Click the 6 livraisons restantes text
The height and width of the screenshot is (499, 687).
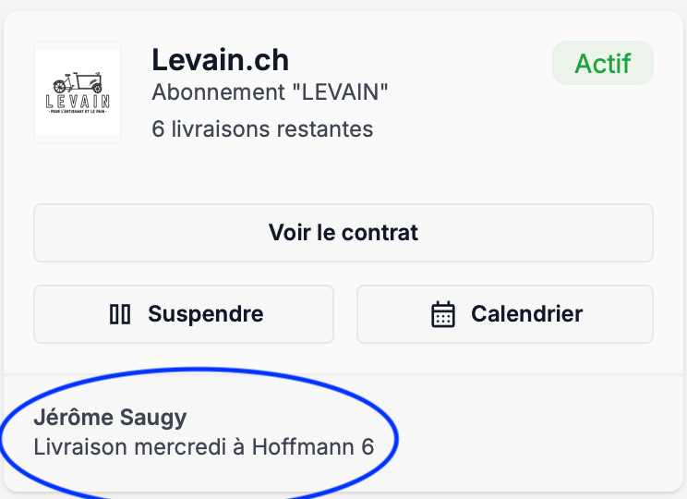click(262, 128)
